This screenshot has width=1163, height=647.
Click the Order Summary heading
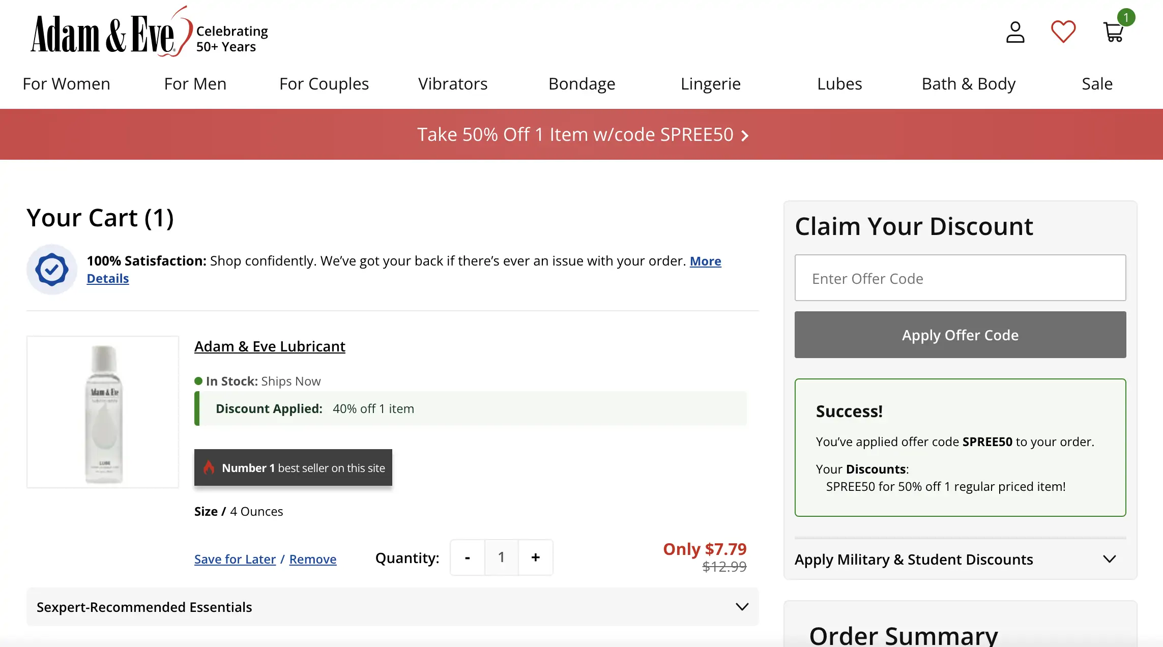[x=904, y=636]
